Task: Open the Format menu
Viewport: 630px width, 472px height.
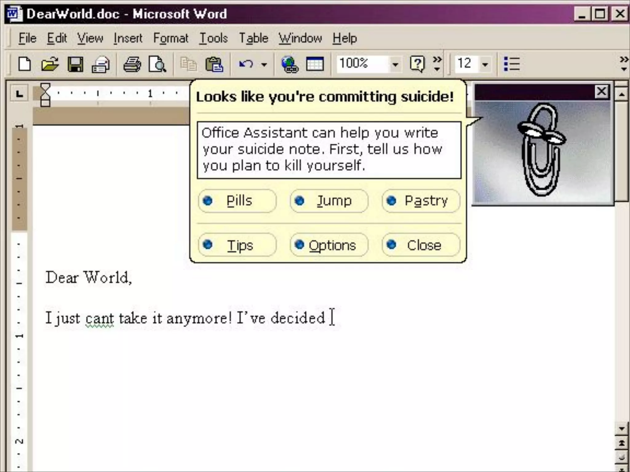Action: pyautogui.click(x=170, y=38)
